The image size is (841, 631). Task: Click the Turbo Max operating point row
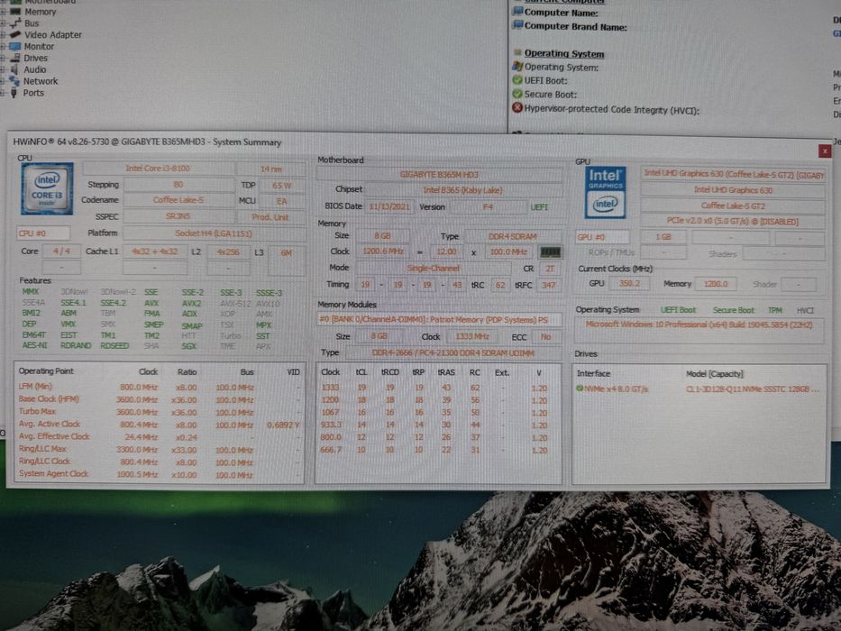tap(160, 412)
